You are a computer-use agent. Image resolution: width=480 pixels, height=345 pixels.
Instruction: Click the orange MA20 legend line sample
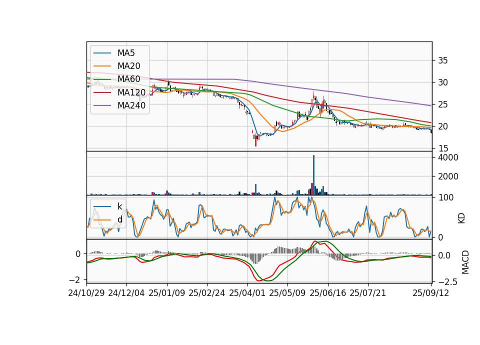(x=102, y=66)
